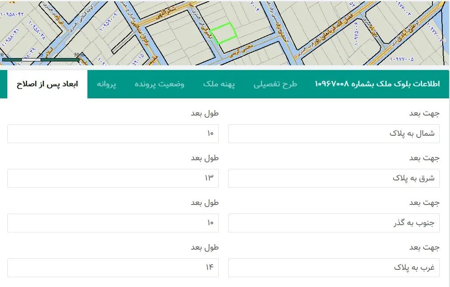Click block number ۱۰۹۵۹۰۰۹ on map
Viewport: 450px width, 287px height.
(109, 22)
